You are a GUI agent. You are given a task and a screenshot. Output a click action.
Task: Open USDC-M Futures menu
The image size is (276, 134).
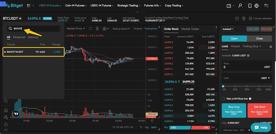click(x=102, y=6)
